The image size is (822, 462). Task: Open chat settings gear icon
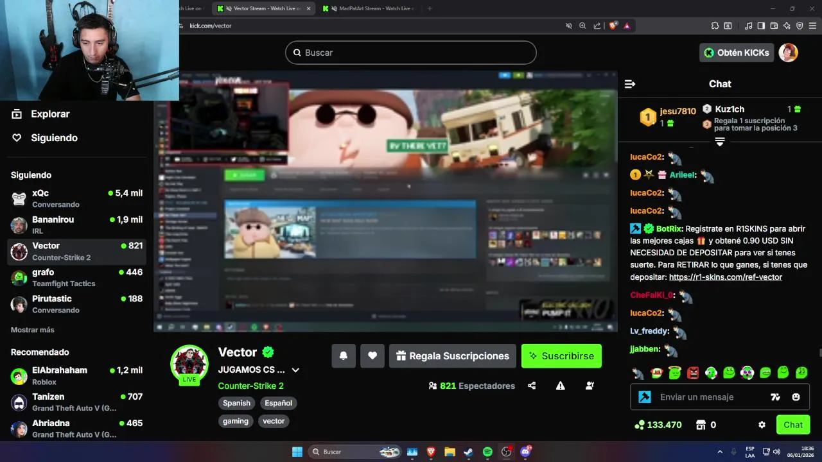point(762,425)
